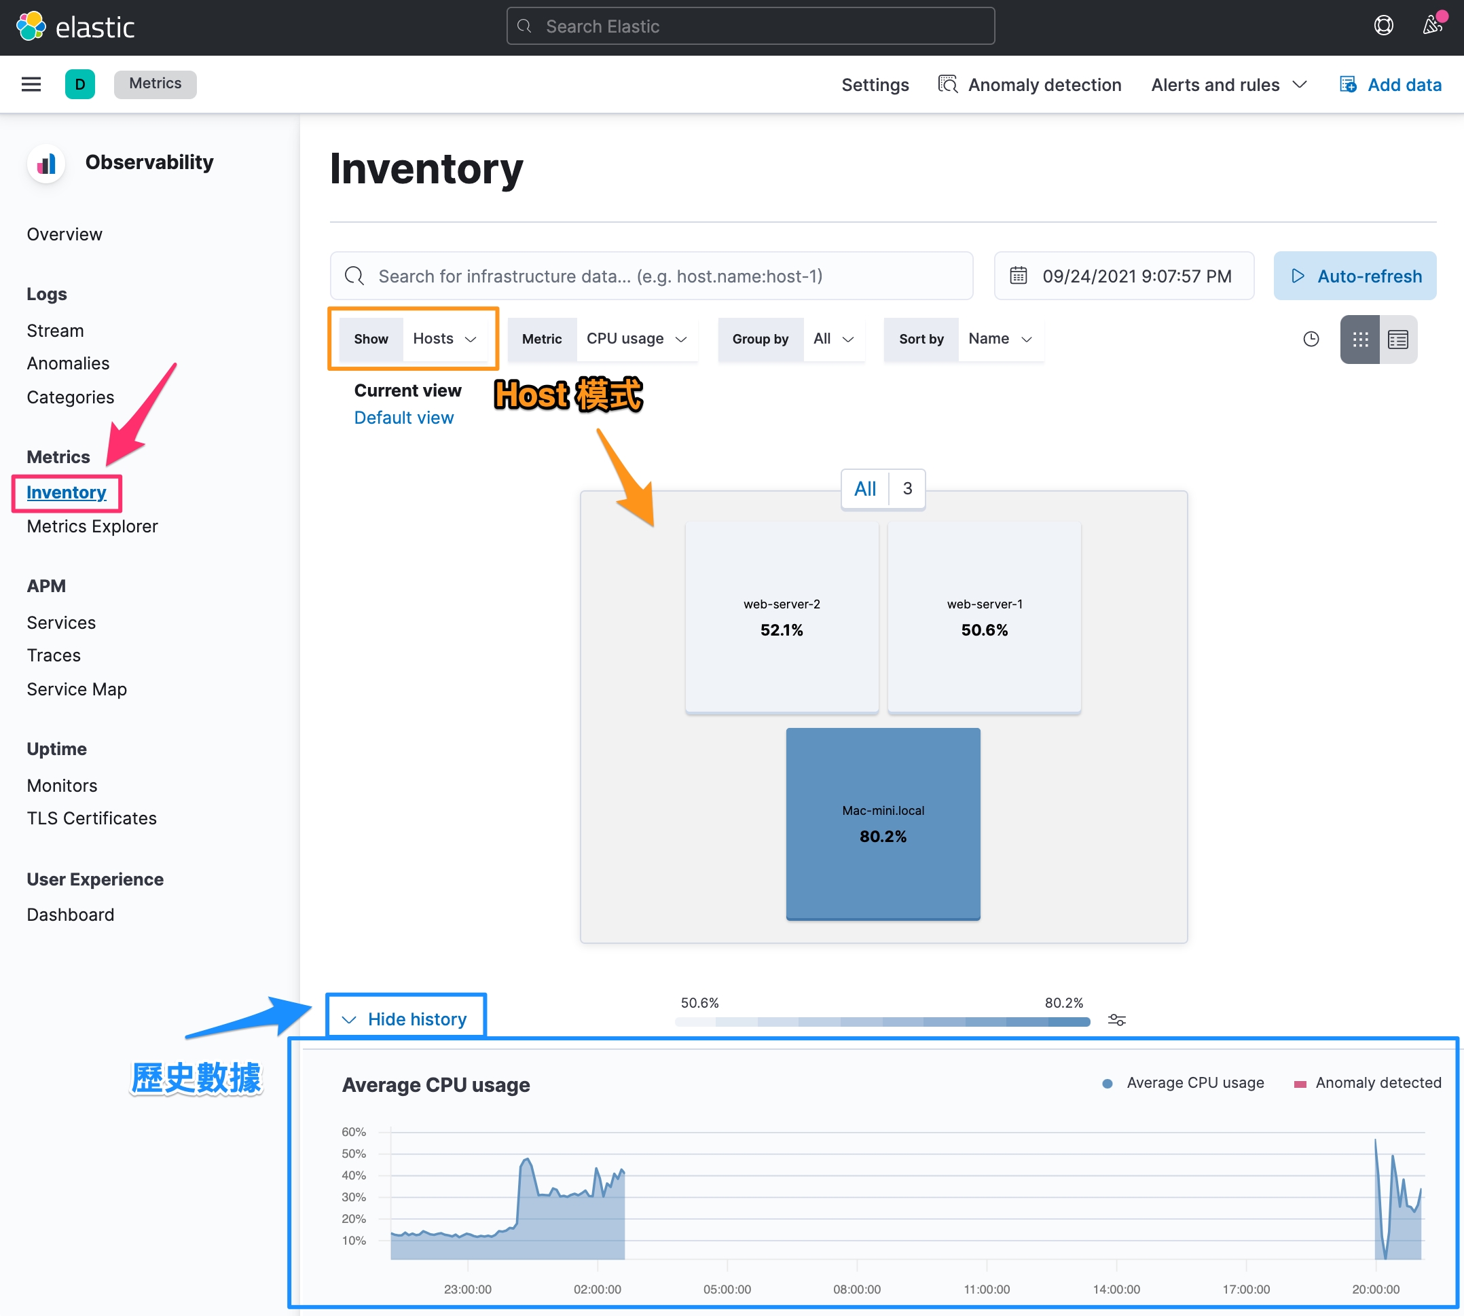This screenshot has width=1464, height=1316.
Task: Click the Elastic logo
Action: click(75, 26)
